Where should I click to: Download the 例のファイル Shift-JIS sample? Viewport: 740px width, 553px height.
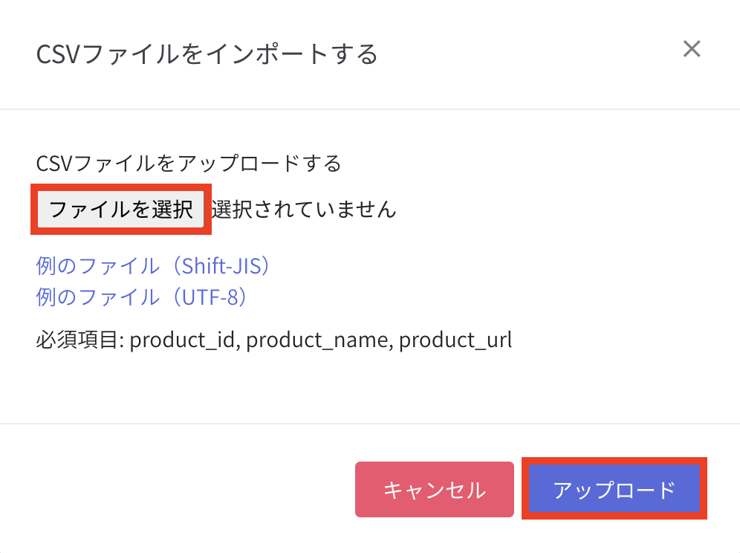[x=153, y=266]
